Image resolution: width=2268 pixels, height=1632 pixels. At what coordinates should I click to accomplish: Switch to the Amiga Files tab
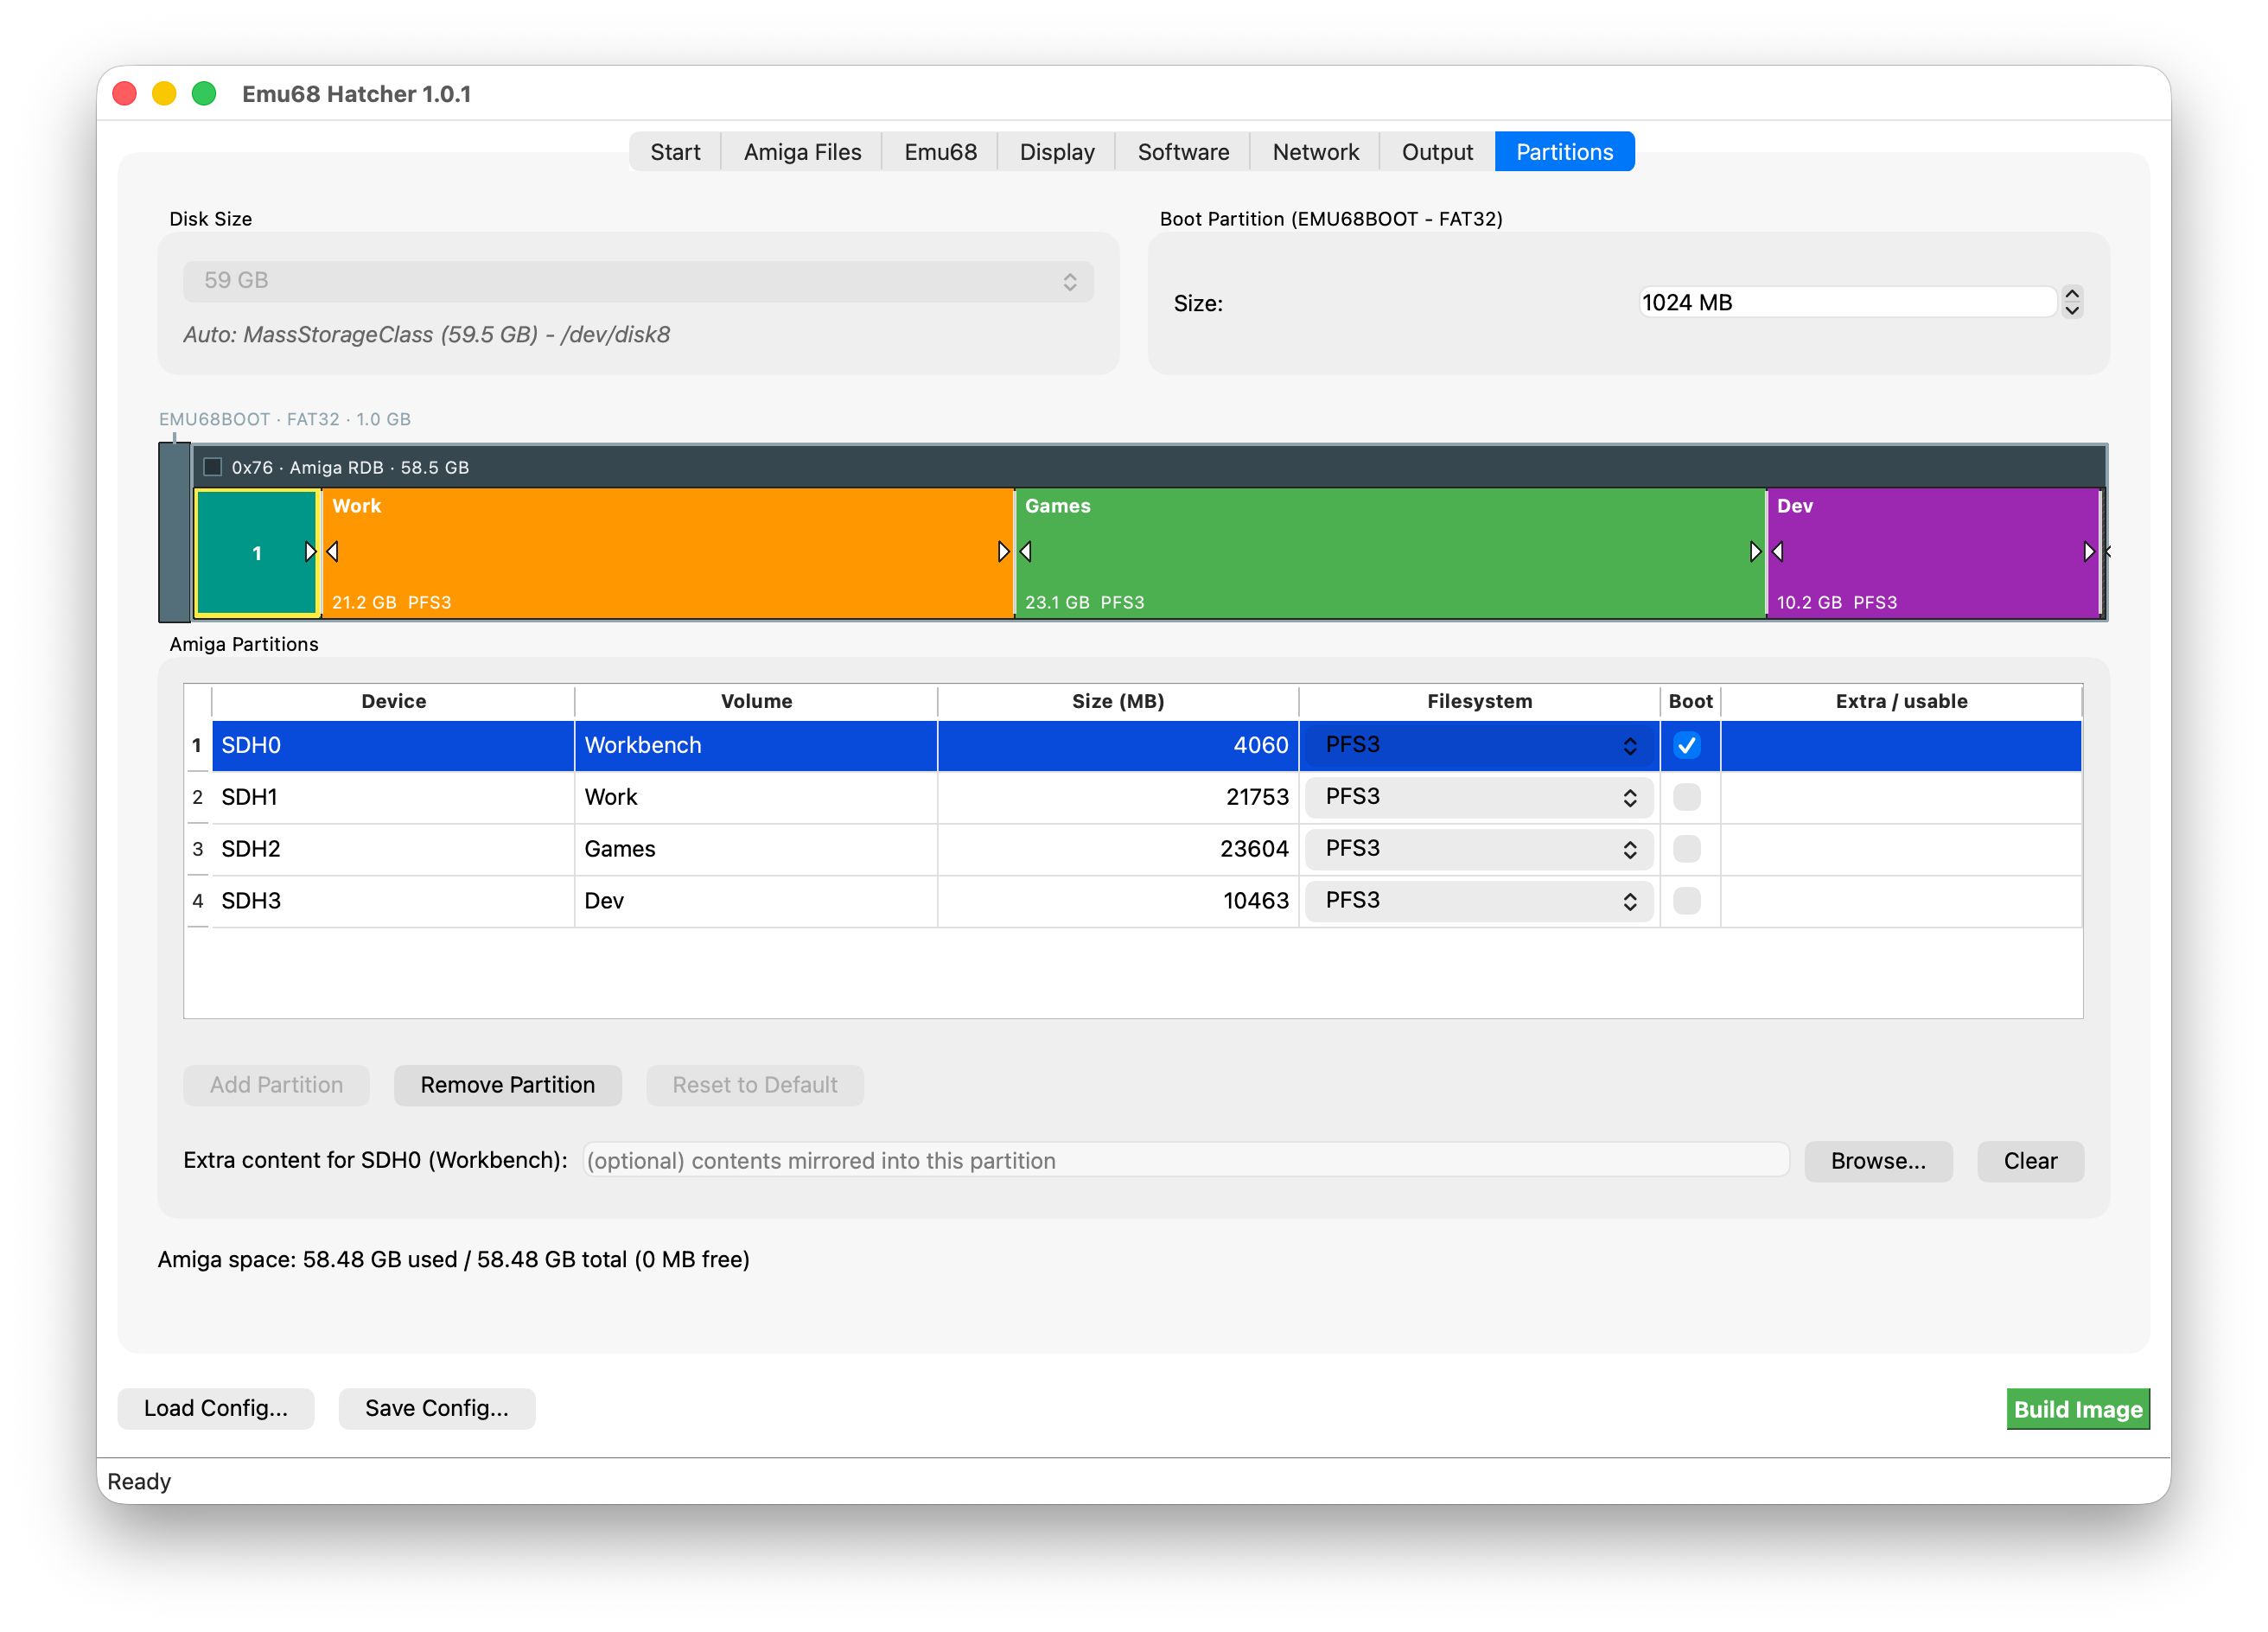(x=802, y=152)
